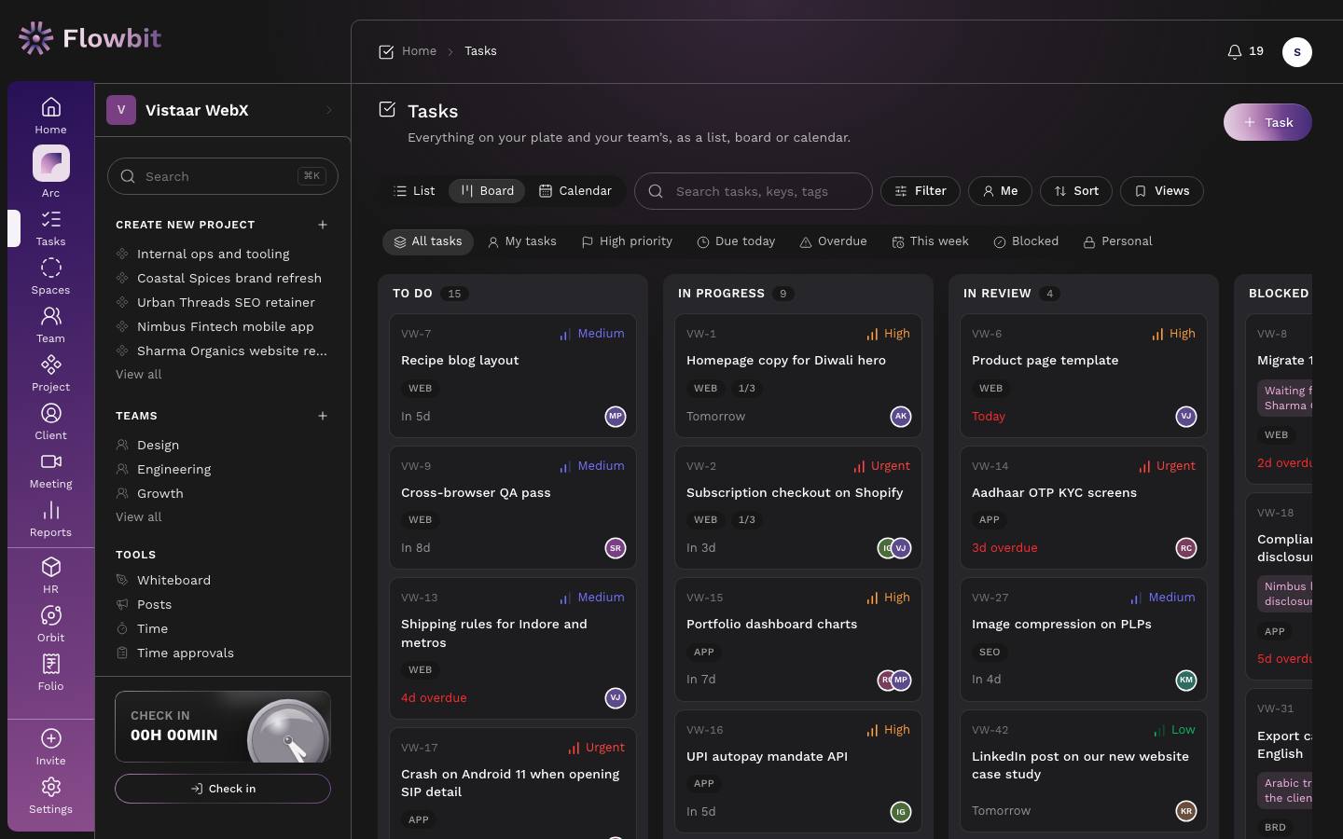Show only Overdue tasks
Viewport: 1343px width, 839px height.
tap(833, 241)
